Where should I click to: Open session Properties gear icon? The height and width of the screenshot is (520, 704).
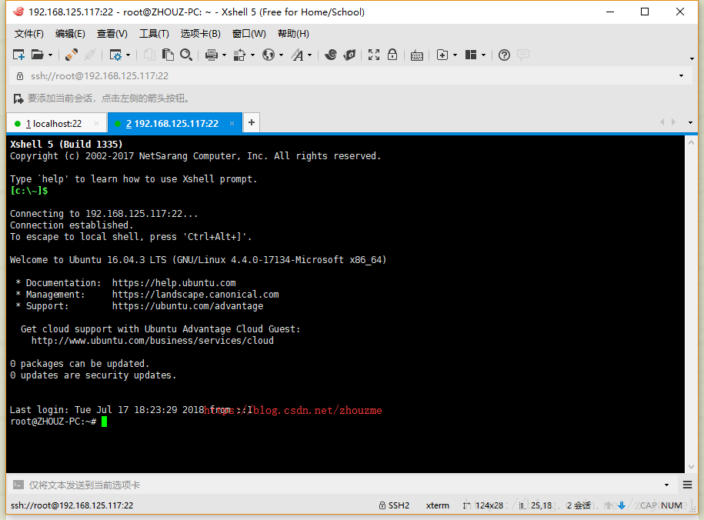pos(115,55)
